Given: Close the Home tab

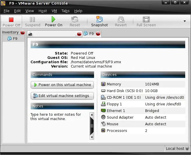Looking at the screenshot, I should [79, 34].
